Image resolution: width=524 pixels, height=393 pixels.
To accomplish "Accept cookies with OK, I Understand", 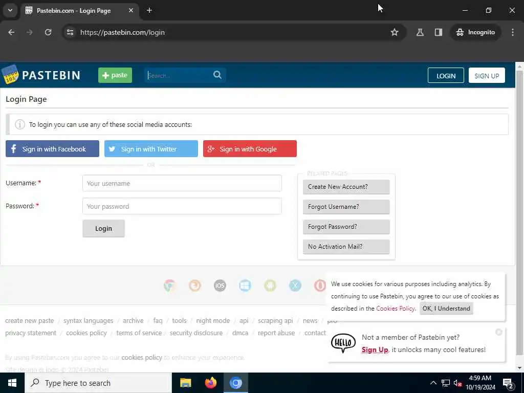I will point(446,309).
